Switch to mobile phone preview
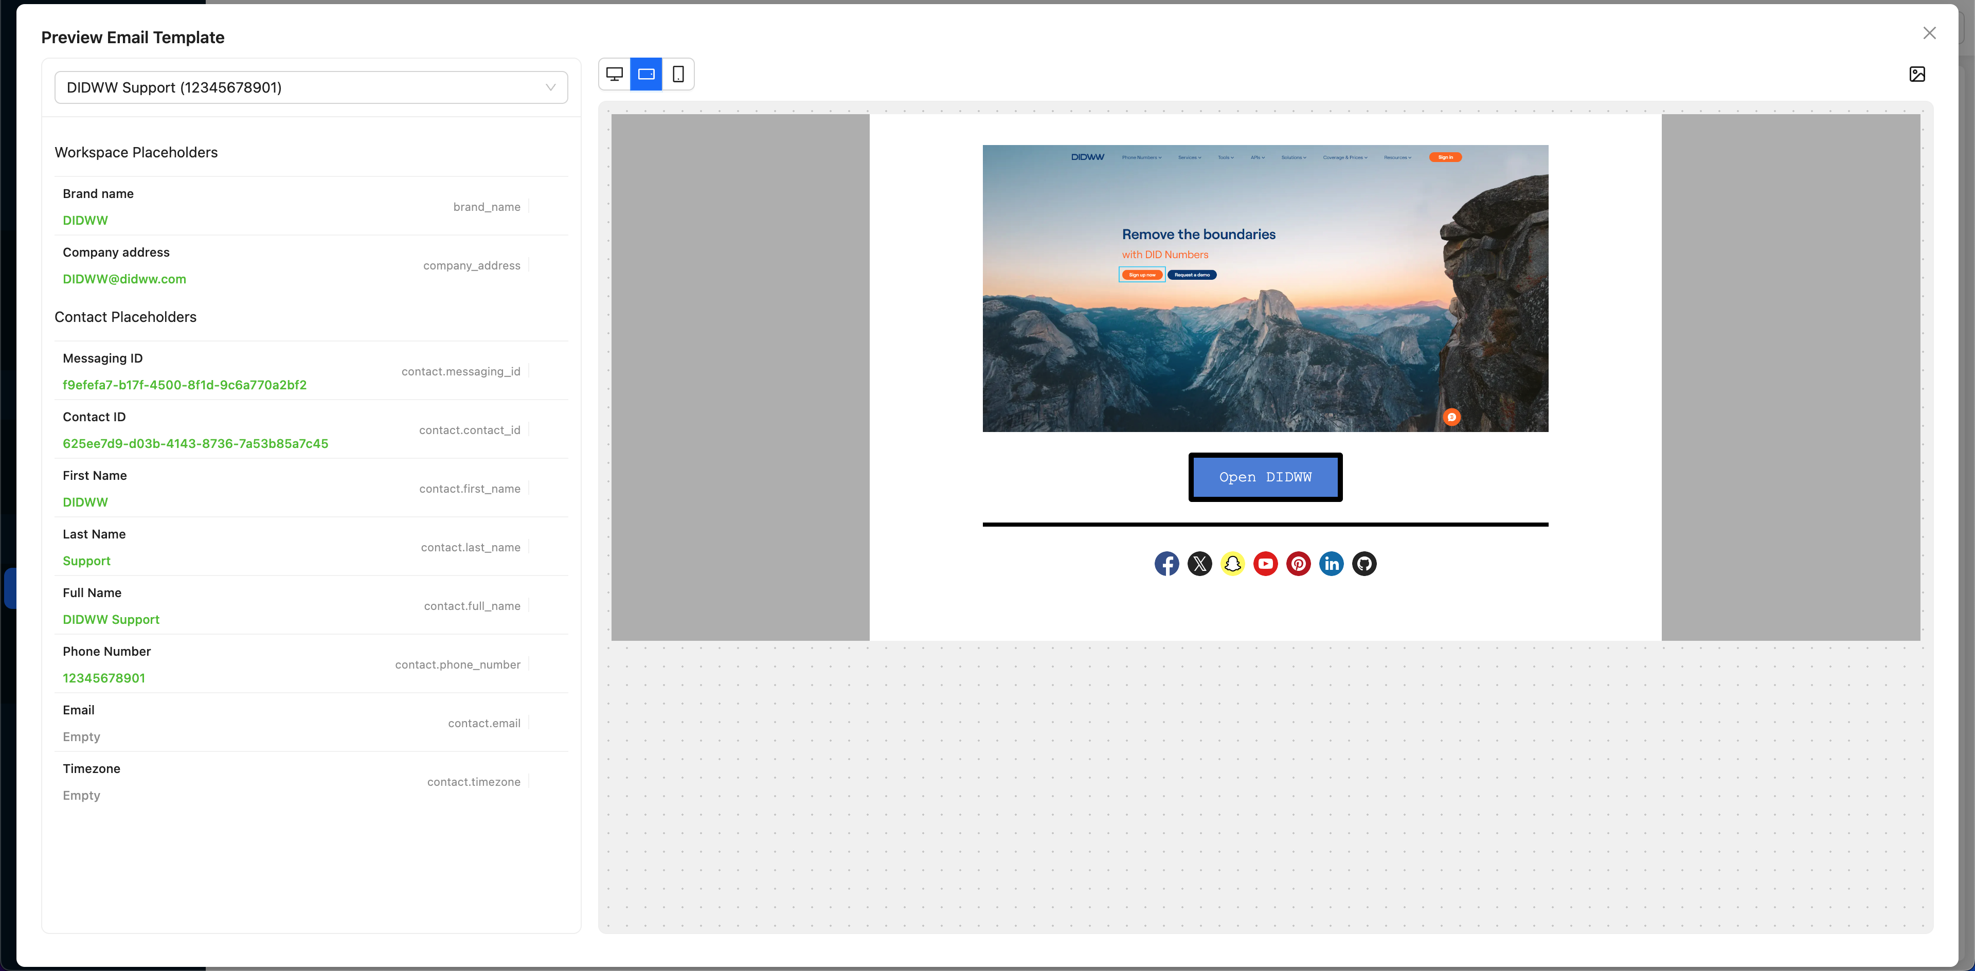Screen dimensions: 1975x971 coord(678,75)
